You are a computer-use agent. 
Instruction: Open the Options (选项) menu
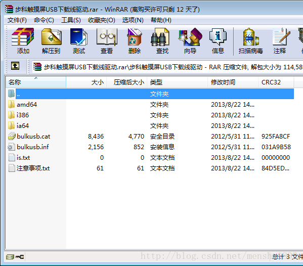pos(133,20)
